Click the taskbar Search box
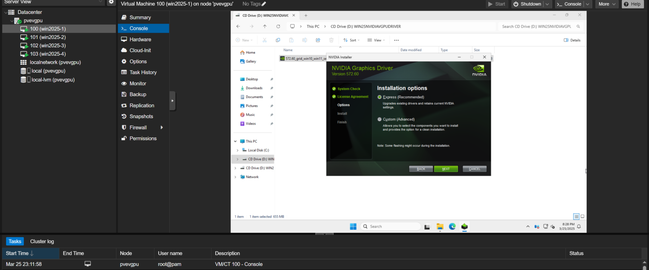 (391, 226)
